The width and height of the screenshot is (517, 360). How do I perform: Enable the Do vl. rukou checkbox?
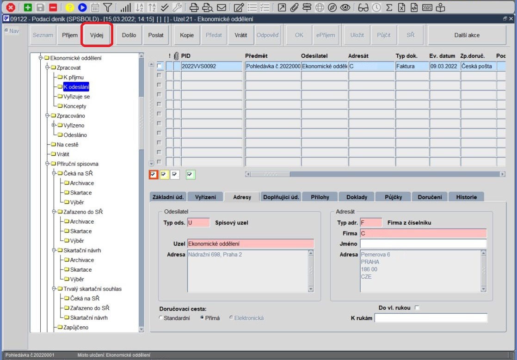point(417,308)
